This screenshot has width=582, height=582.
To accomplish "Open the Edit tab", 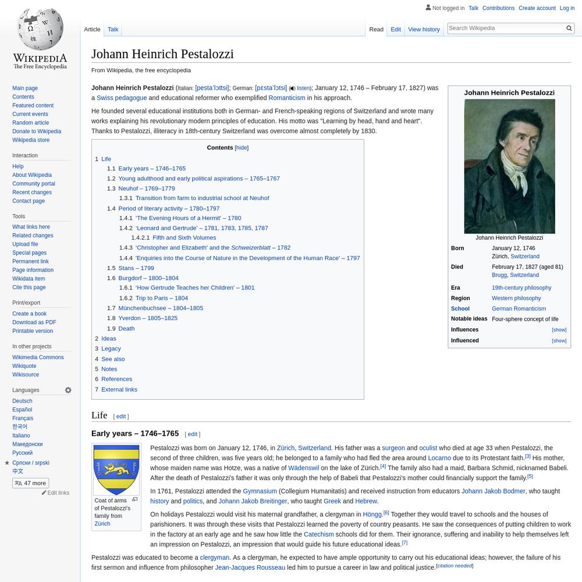I will click(x=396, y=29).
